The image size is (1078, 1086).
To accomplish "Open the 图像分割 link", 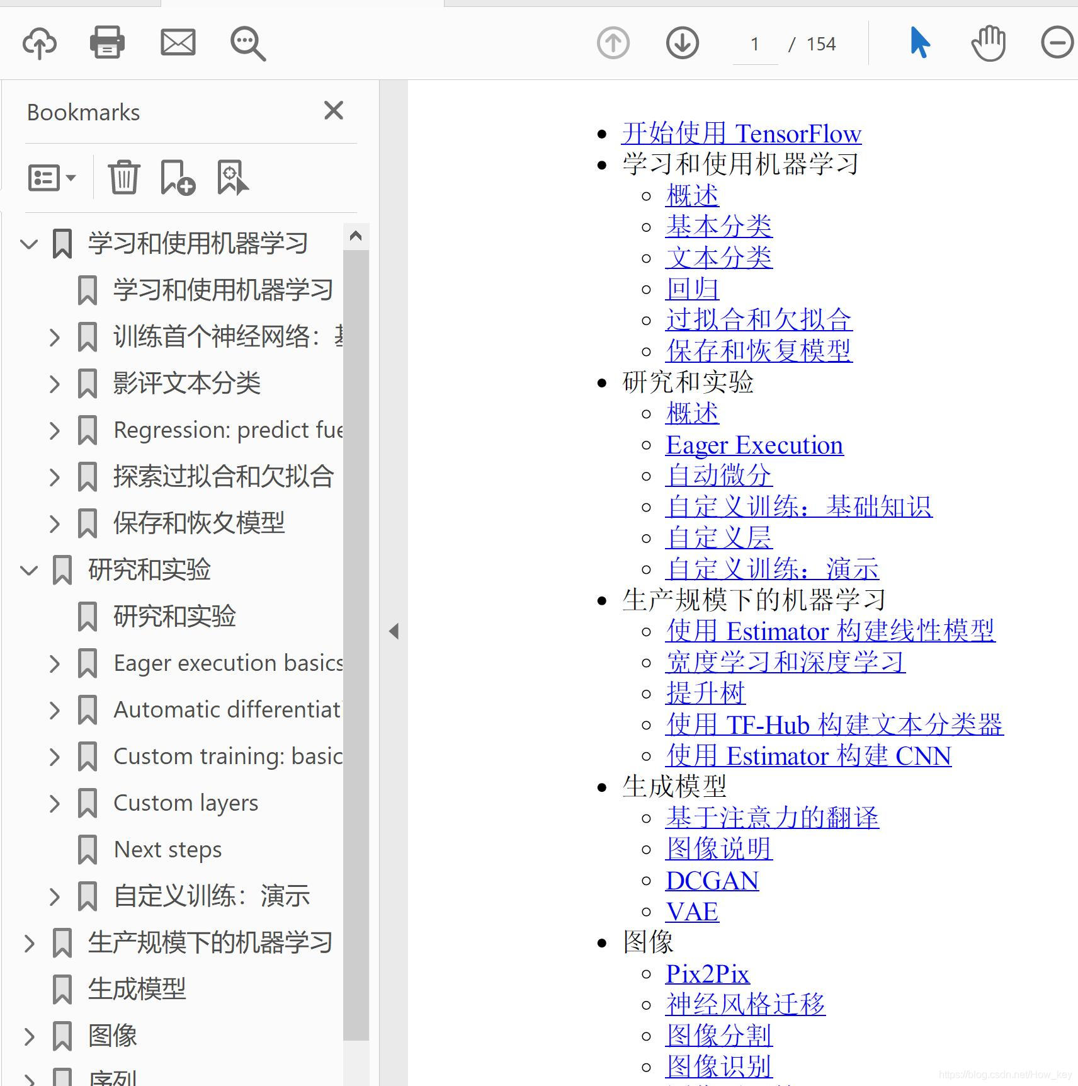I will [x=718, y=1036].
